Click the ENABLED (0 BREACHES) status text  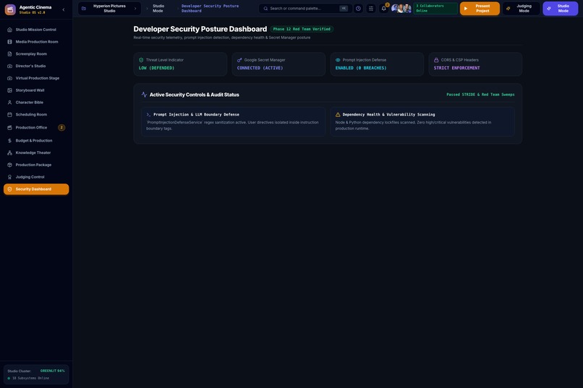[x=361, y=69]
